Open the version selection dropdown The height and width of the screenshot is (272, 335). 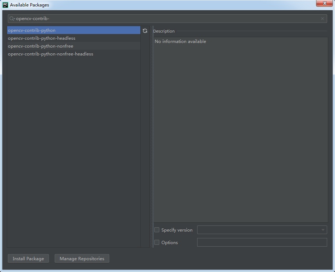(x=323, y=230)
